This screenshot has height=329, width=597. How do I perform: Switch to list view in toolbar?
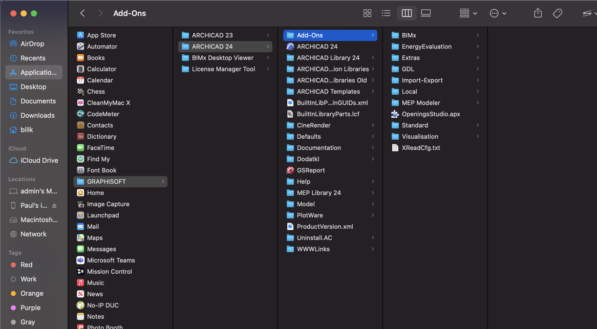[x=386, y=13]
